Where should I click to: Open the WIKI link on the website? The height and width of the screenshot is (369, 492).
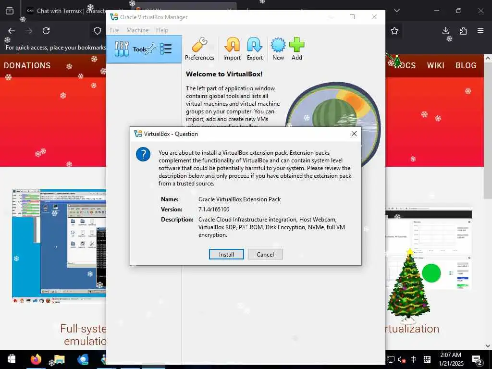(435, 65)
